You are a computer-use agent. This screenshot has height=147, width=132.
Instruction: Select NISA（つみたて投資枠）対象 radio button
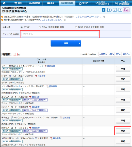[76, 27]
